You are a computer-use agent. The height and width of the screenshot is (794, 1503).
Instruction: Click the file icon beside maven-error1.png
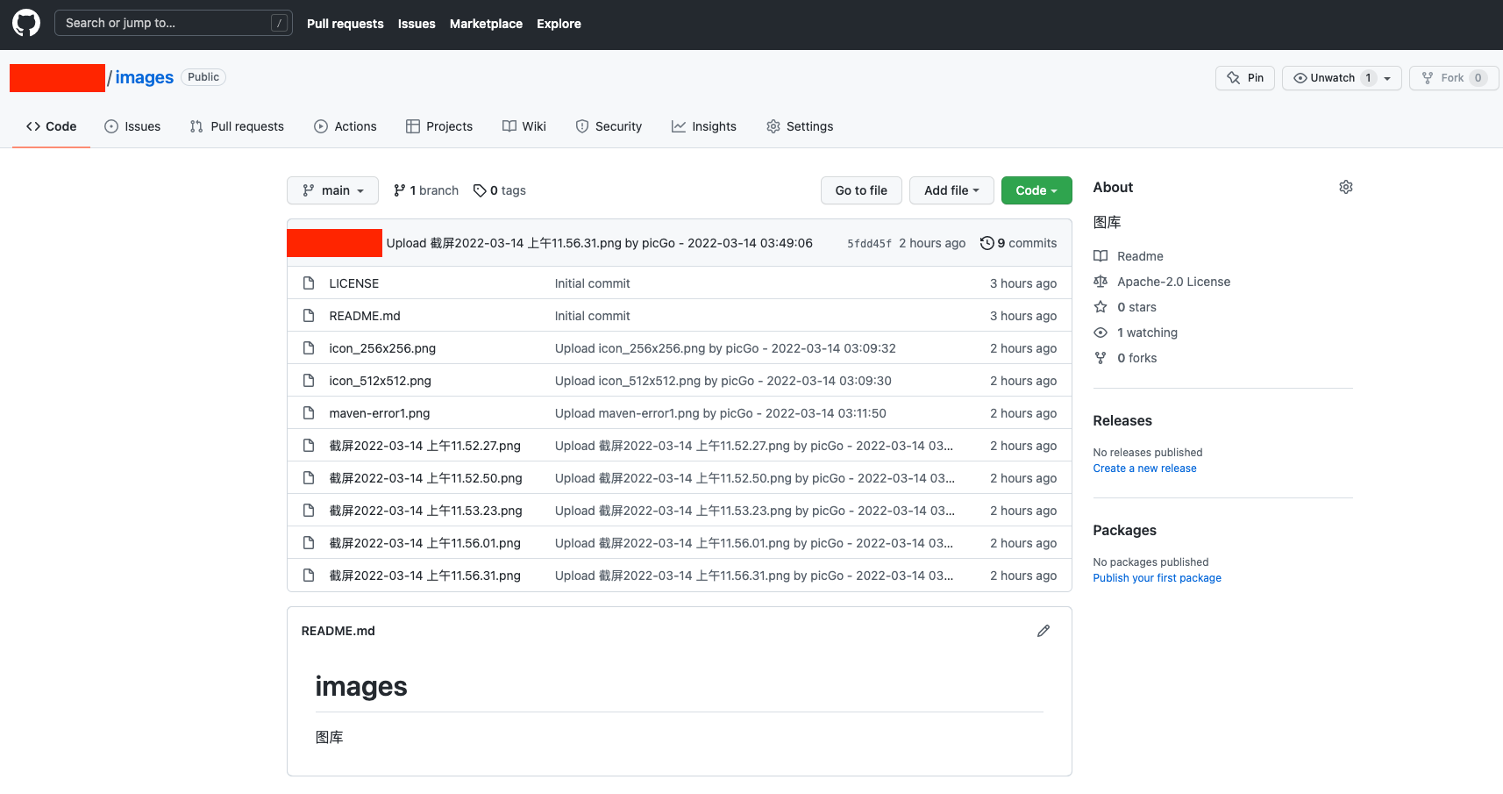pos(309,413)
